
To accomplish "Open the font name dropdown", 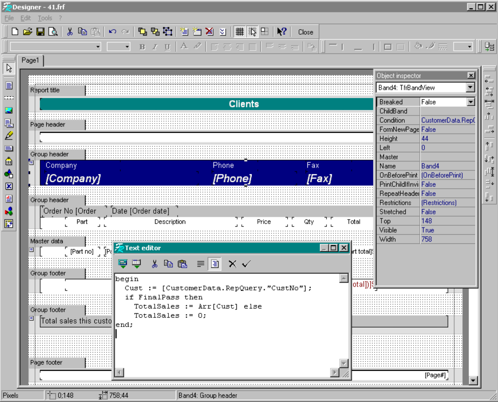I will [x=98, y=47].
